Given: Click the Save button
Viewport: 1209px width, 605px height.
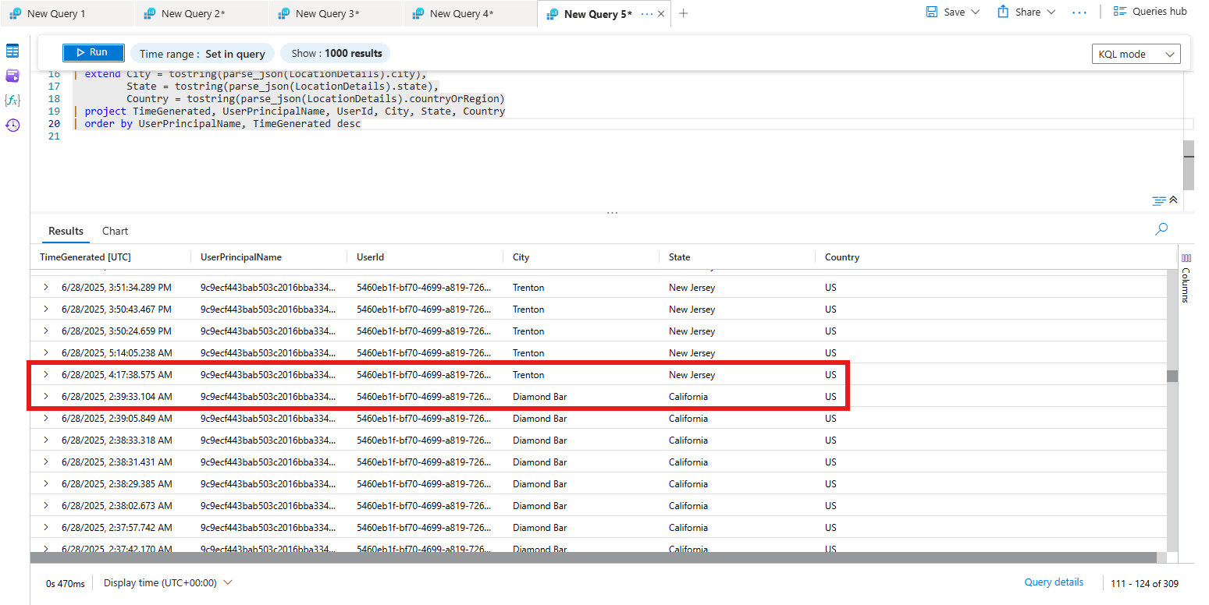Looking at the screenshot, I should [945, 12].
